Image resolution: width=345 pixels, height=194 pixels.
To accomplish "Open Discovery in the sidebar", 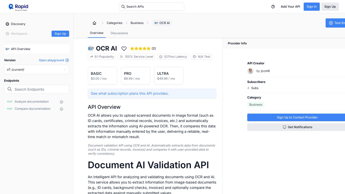I will (18, 24).
